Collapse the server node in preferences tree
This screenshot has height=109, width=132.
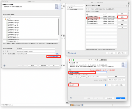point(68,8)
